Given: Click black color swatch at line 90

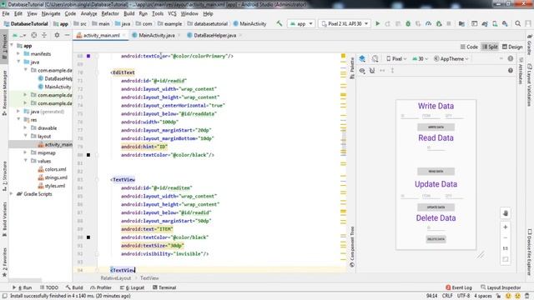Looking at the screenshot, I should tap(88, 237).
